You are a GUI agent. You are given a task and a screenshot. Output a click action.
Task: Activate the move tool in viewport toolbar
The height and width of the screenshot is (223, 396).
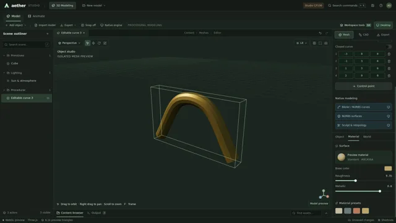click(x=93, y=43)
